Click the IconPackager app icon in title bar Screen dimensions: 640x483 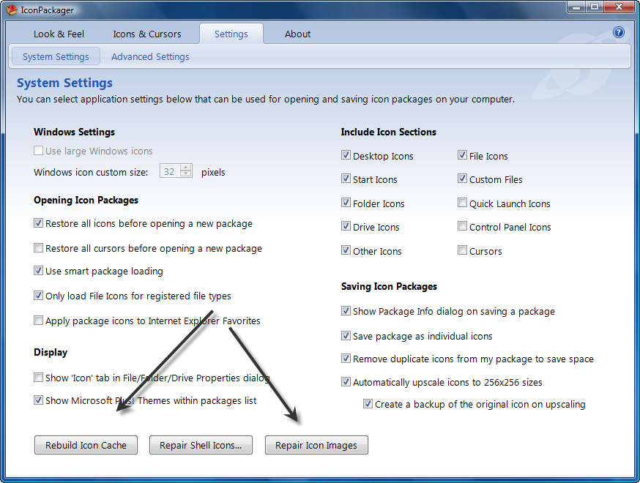[12, 10]
